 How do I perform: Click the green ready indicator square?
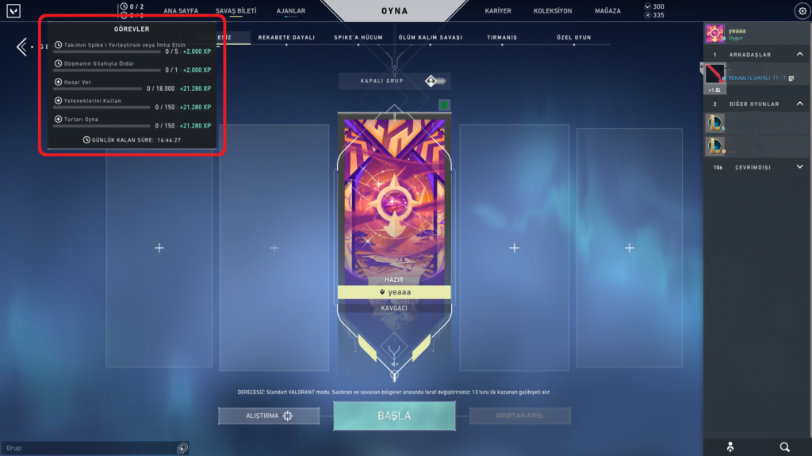point(444,105)
